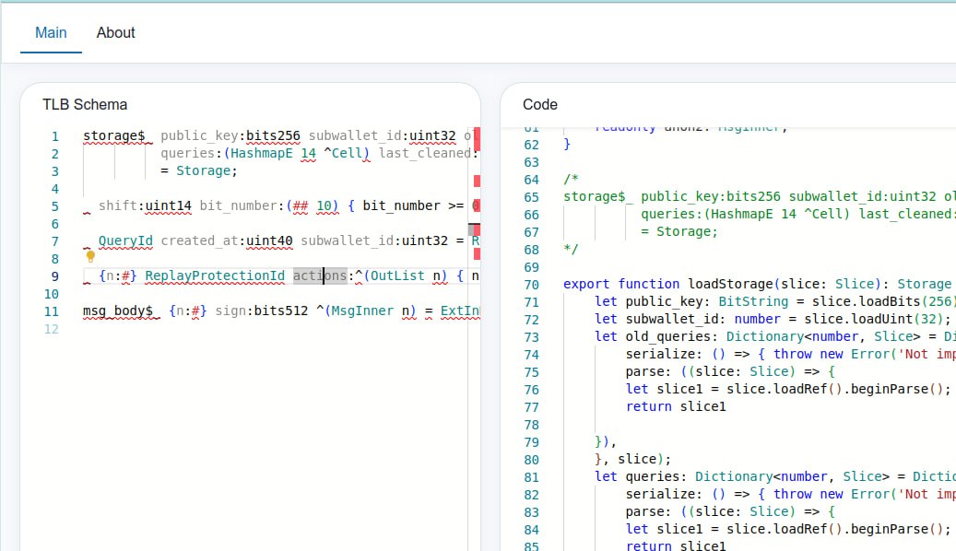Click loadStorage function name in Code panel
The height and width of the screenshot is (551, 956).
pyautogui.click(x=728, y=285)
